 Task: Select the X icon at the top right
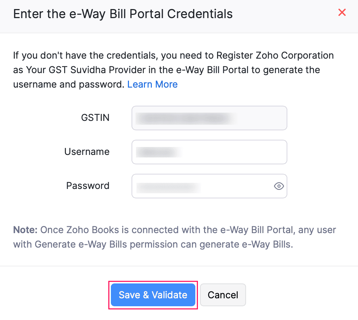click(x=342, y=12)
